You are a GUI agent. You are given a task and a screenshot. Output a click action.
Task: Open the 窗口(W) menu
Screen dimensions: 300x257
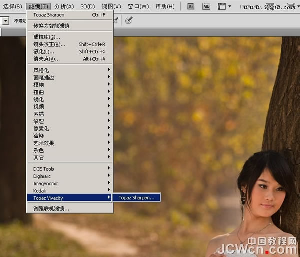(x=138, y=6)
